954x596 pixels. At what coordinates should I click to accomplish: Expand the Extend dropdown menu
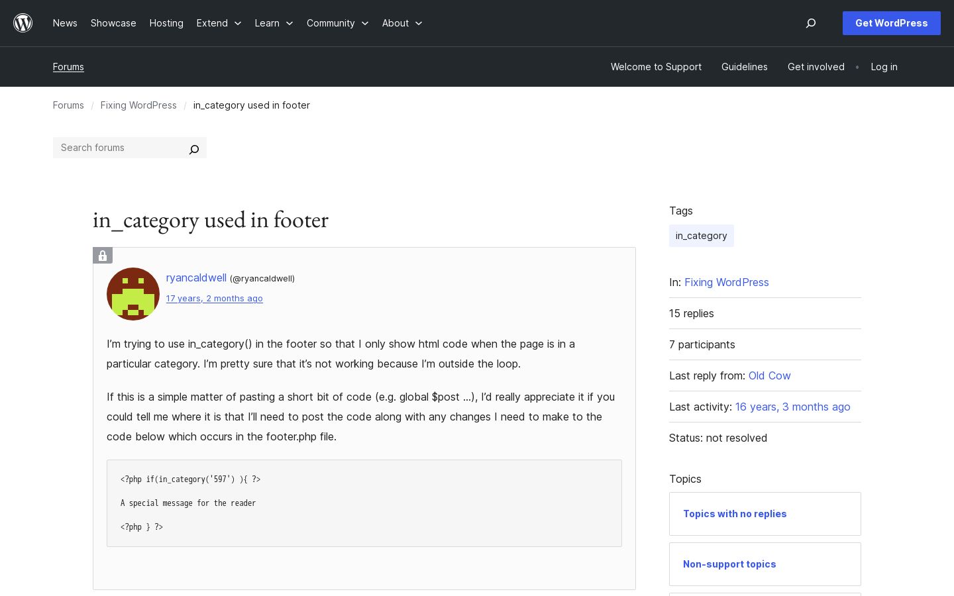[x=219, y=23]
